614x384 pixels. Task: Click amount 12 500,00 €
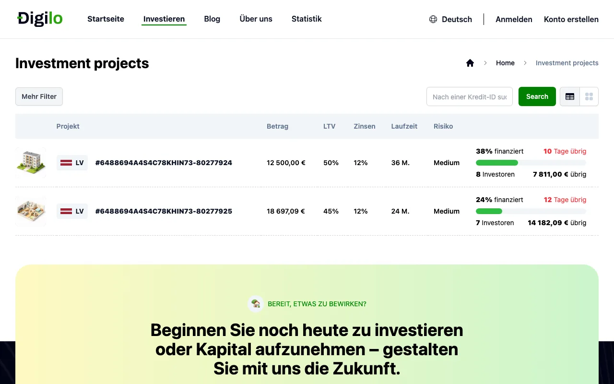(x=286, y=163)
